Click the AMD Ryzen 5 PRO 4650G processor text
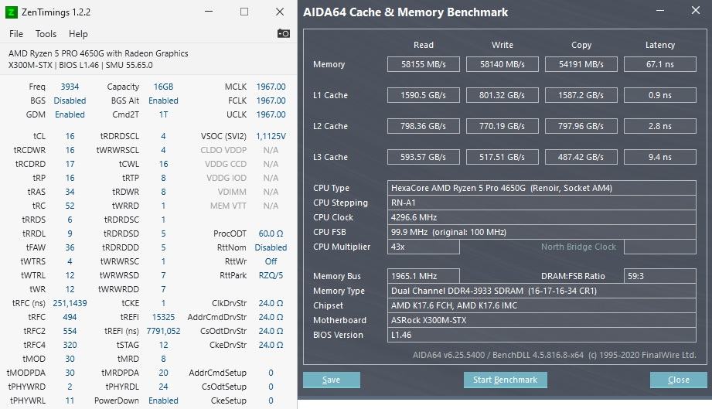The height and width of the screenshot is (409, 712). tap(98, 53)
